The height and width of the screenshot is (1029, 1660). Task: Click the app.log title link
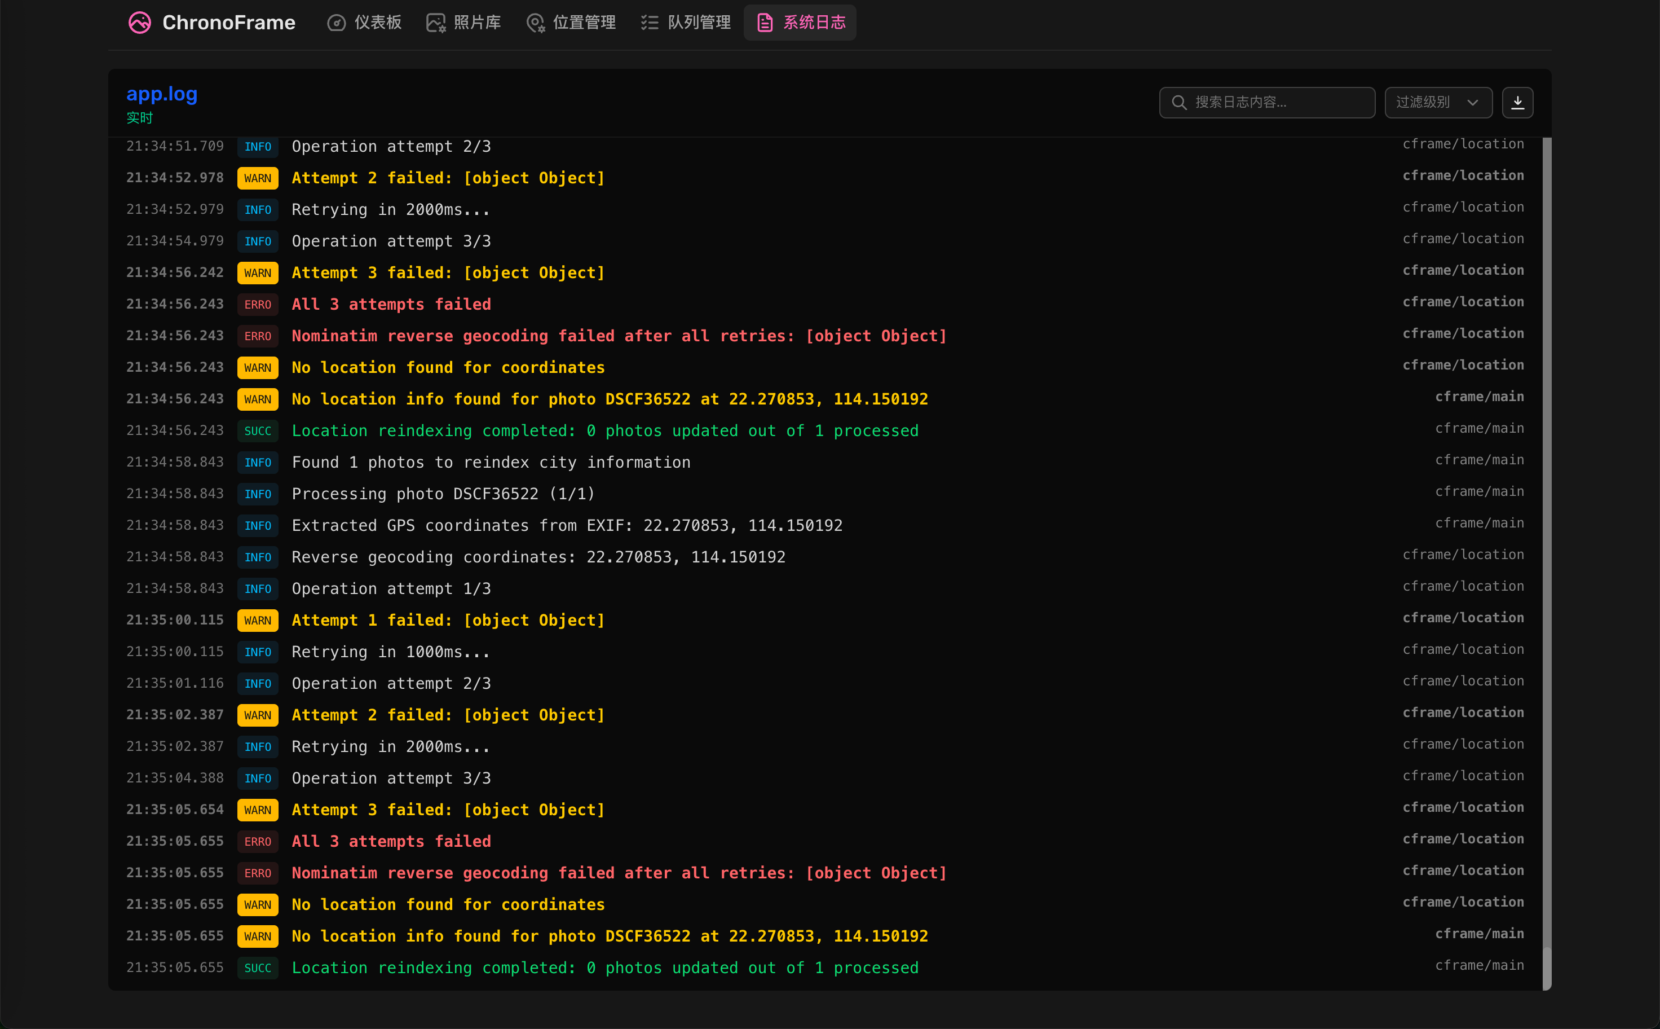(162, 93)
